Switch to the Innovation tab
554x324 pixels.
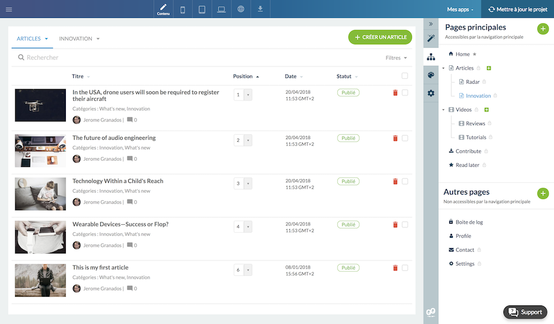click(x=78, y=39)
